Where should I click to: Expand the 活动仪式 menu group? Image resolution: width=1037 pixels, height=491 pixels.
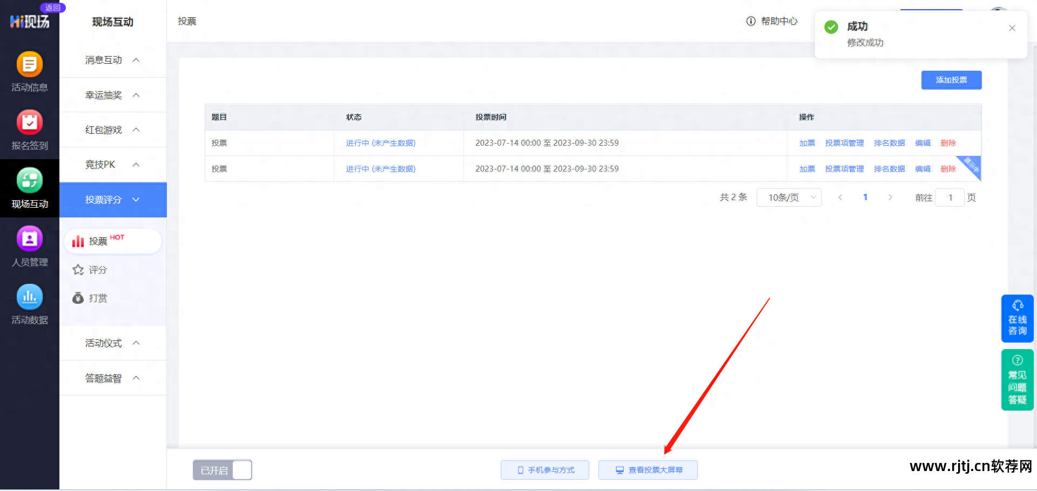click(113, 343)
